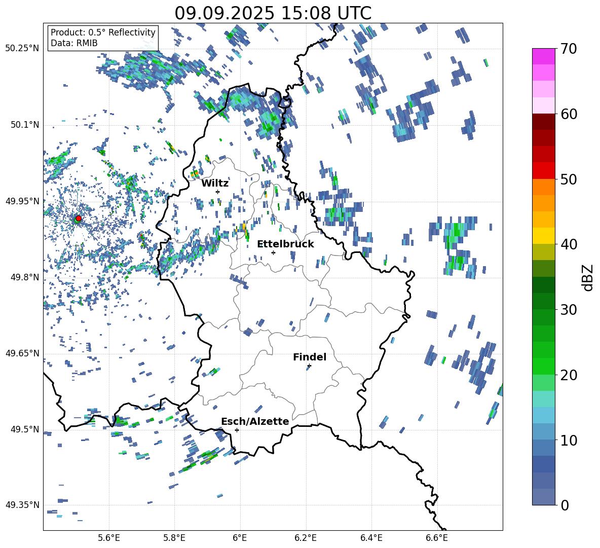Click the 49.65°N latitude label
The width and height of the screenshot is (600, 548).
click(22, 353)
